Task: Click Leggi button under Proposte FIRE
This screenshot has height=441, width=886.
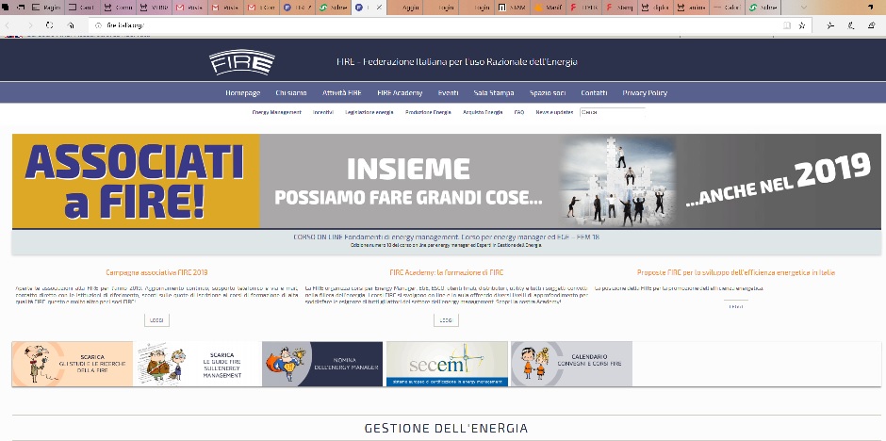Action: click(736, 306)
